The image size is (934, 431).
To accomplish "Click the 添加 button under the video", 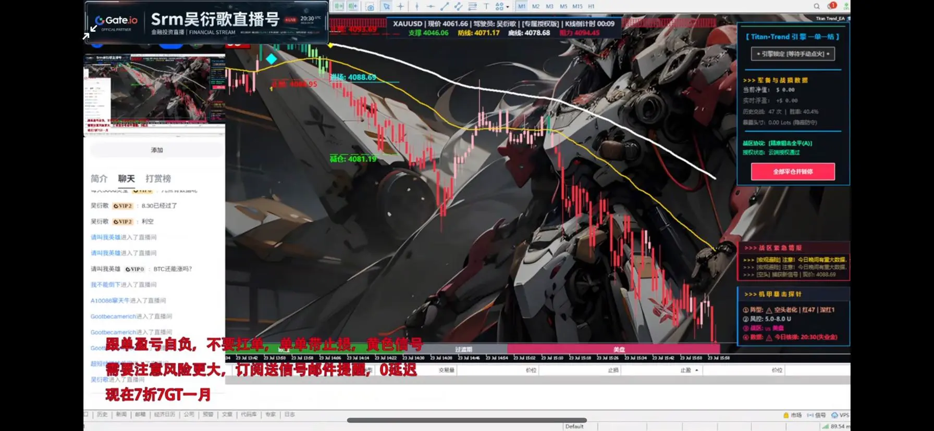I will [157, 150].
